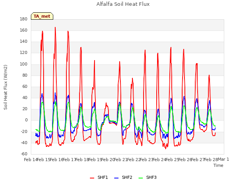The image size is (247, 185).
Task: Click the Feb 18 x-axis date label
Action: point(82,160)
